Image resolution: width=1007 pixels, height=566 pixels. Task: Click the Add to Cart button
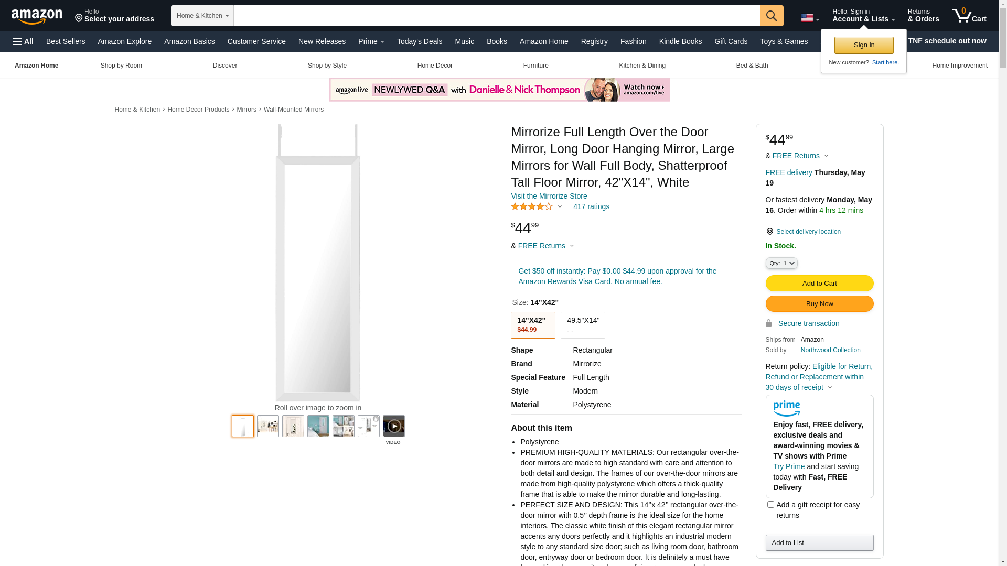click(x=819, y=284)
